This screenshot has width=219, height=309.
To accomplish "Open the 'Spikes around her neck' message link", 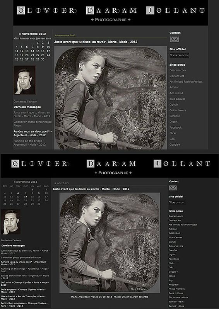I will point(25,277).
